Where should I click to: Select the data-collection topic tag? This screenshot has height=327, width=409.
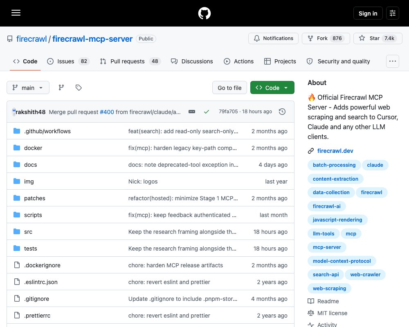pos(331,193)
